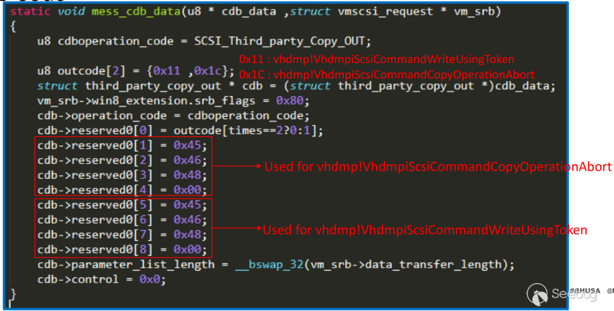Click the outcode[times==2?0:1] expression

245,131
